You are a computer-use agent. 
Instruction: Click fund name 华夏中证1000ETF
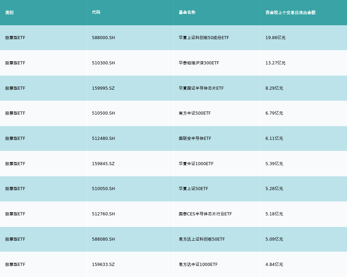196,164
